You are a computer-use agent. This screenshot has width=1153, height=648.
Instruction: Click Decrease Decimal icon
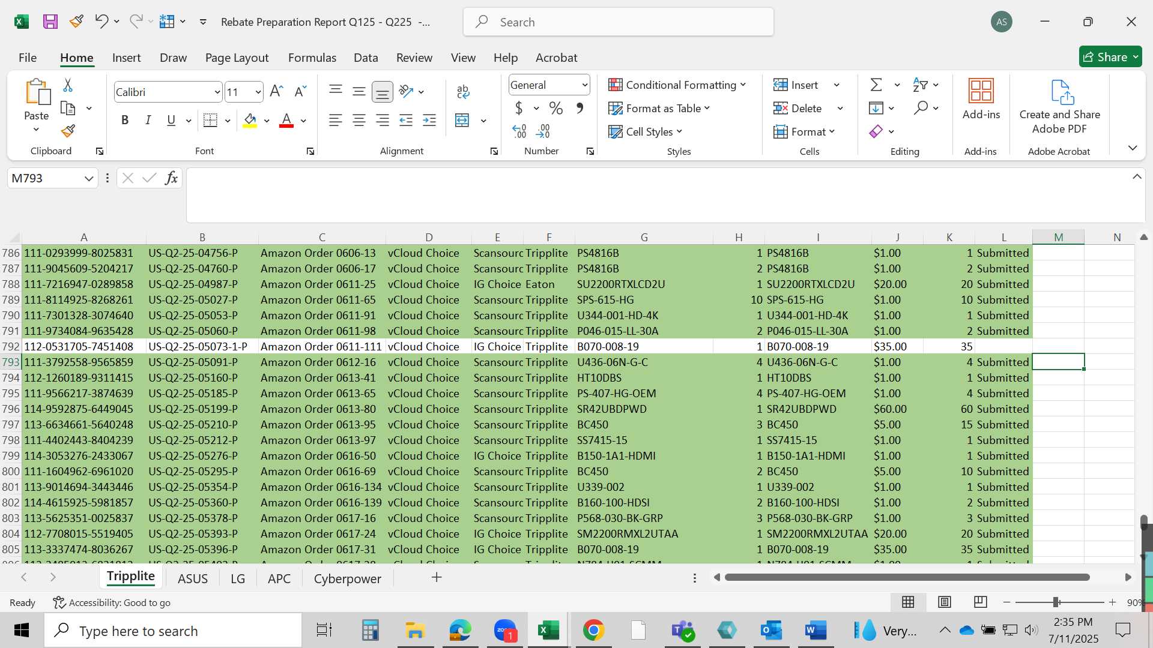coord(543,131)
